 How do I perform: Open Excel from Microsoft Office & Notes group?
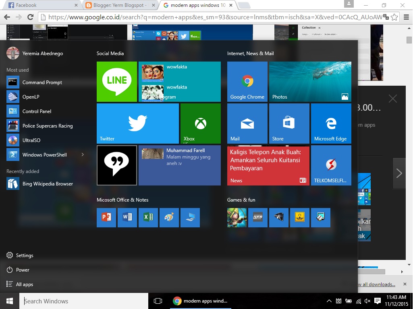point(148,217)
